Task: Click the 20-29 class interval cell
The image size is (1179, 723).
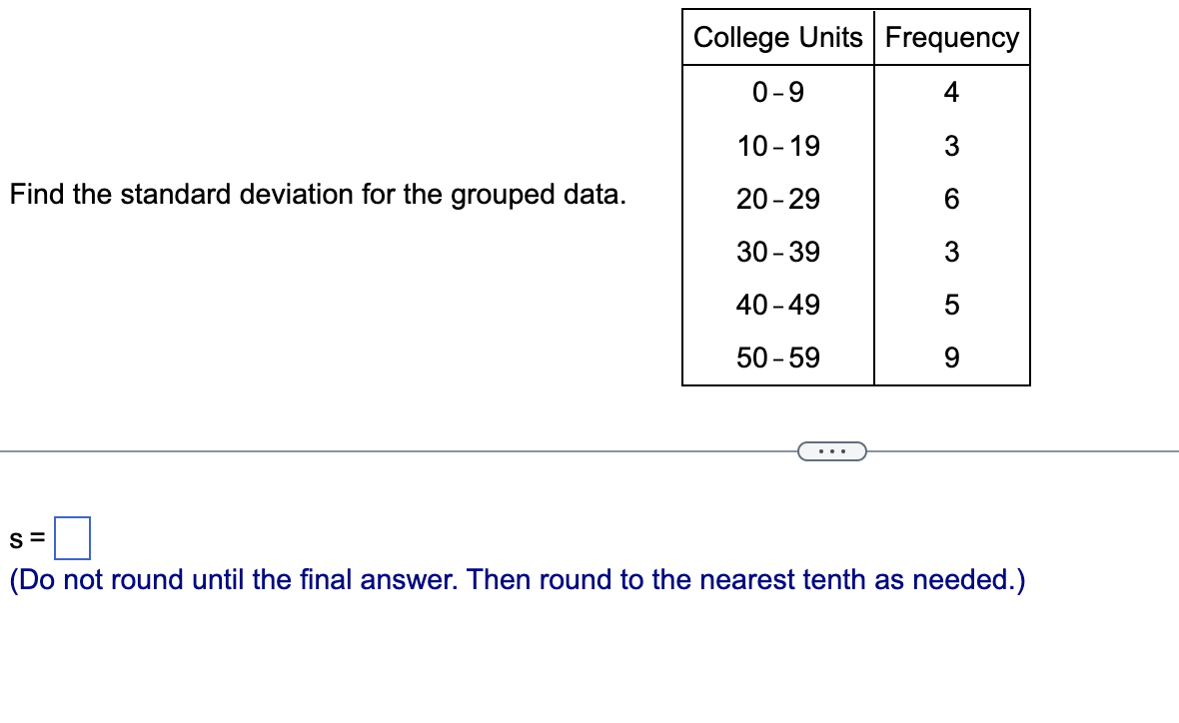Action: coord(777,199)
